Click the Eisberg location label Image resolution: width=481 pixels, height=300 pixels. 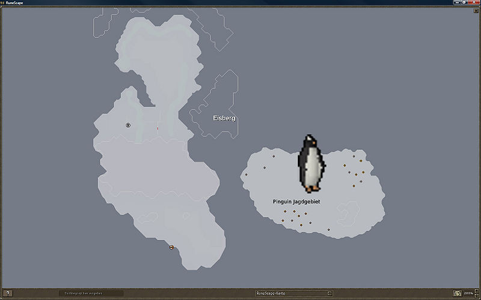point(224,118)
